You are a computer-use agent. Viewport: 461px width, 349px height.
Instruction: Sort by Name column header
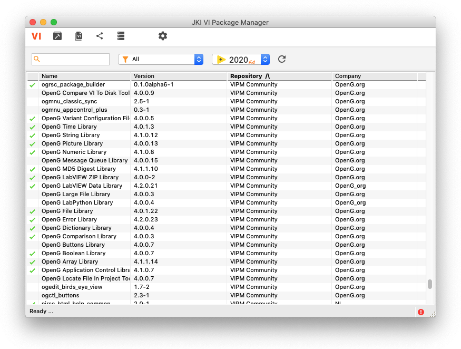point(84,76)
